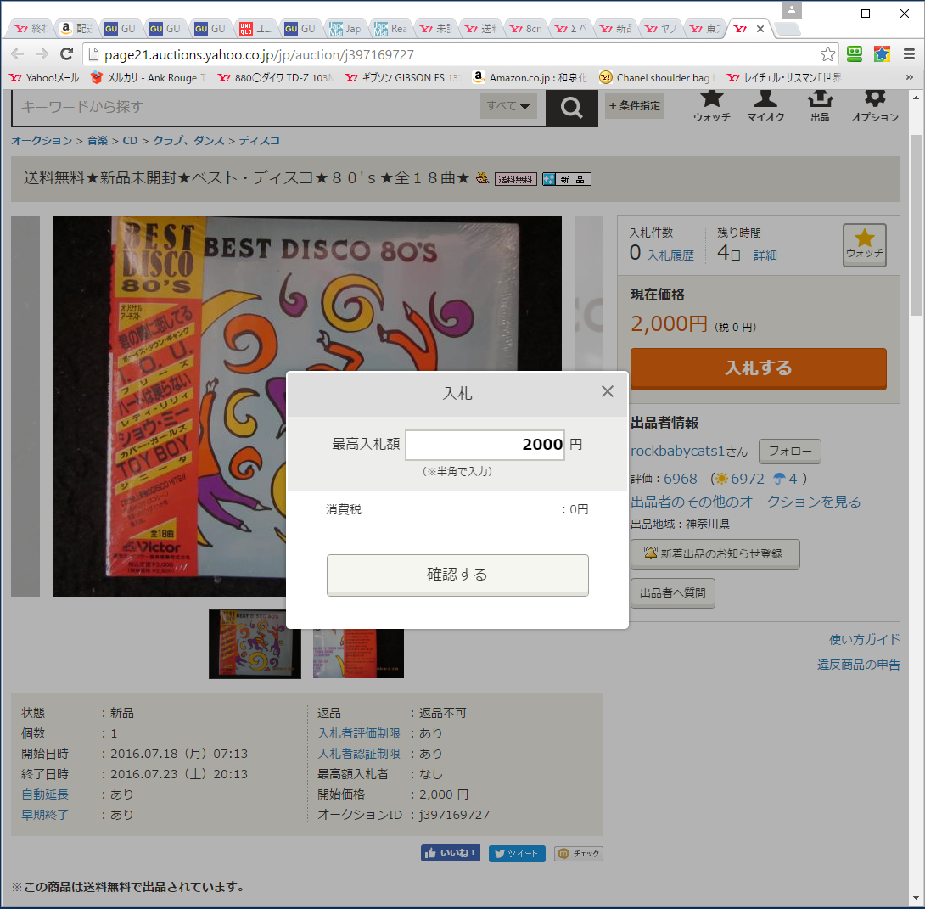Open the ウォッチ star icon in header
The width and height of the screenshot is (925, 909).
[x=711, y=106]
